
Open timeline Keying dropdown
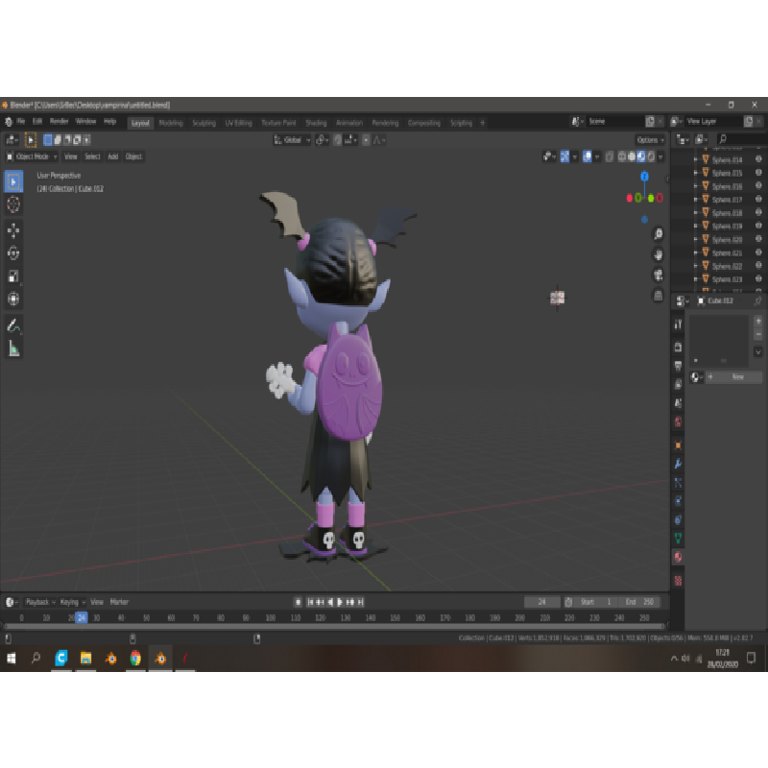[73, 602]
